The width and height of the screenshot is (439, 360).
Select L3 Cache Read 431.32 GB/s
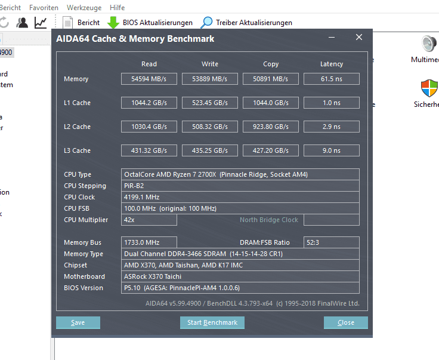pos(149,150)
